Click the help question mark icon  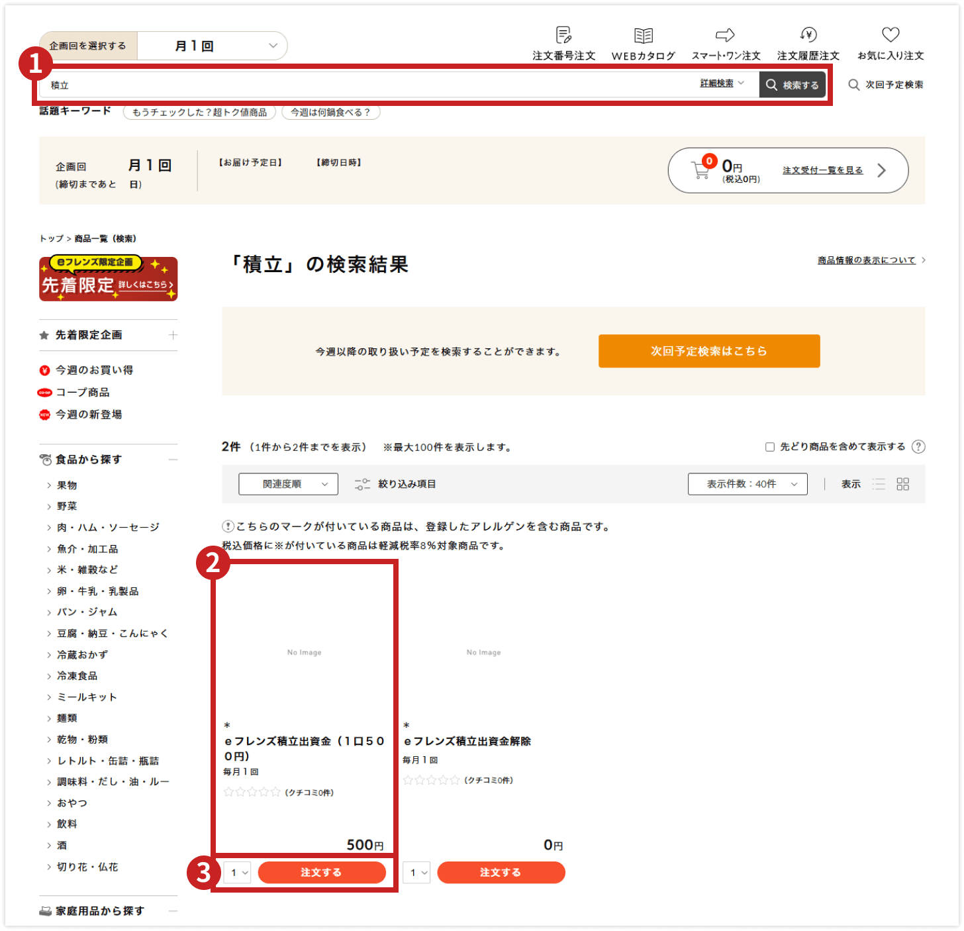(x=919, y=446)
